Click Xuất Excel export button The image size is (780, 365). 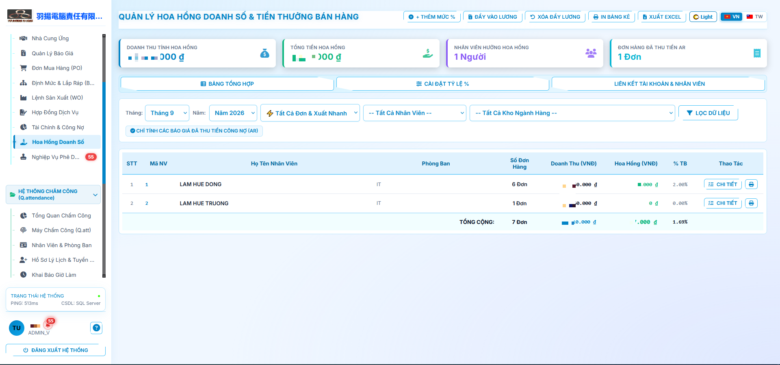tap(662, 17)
